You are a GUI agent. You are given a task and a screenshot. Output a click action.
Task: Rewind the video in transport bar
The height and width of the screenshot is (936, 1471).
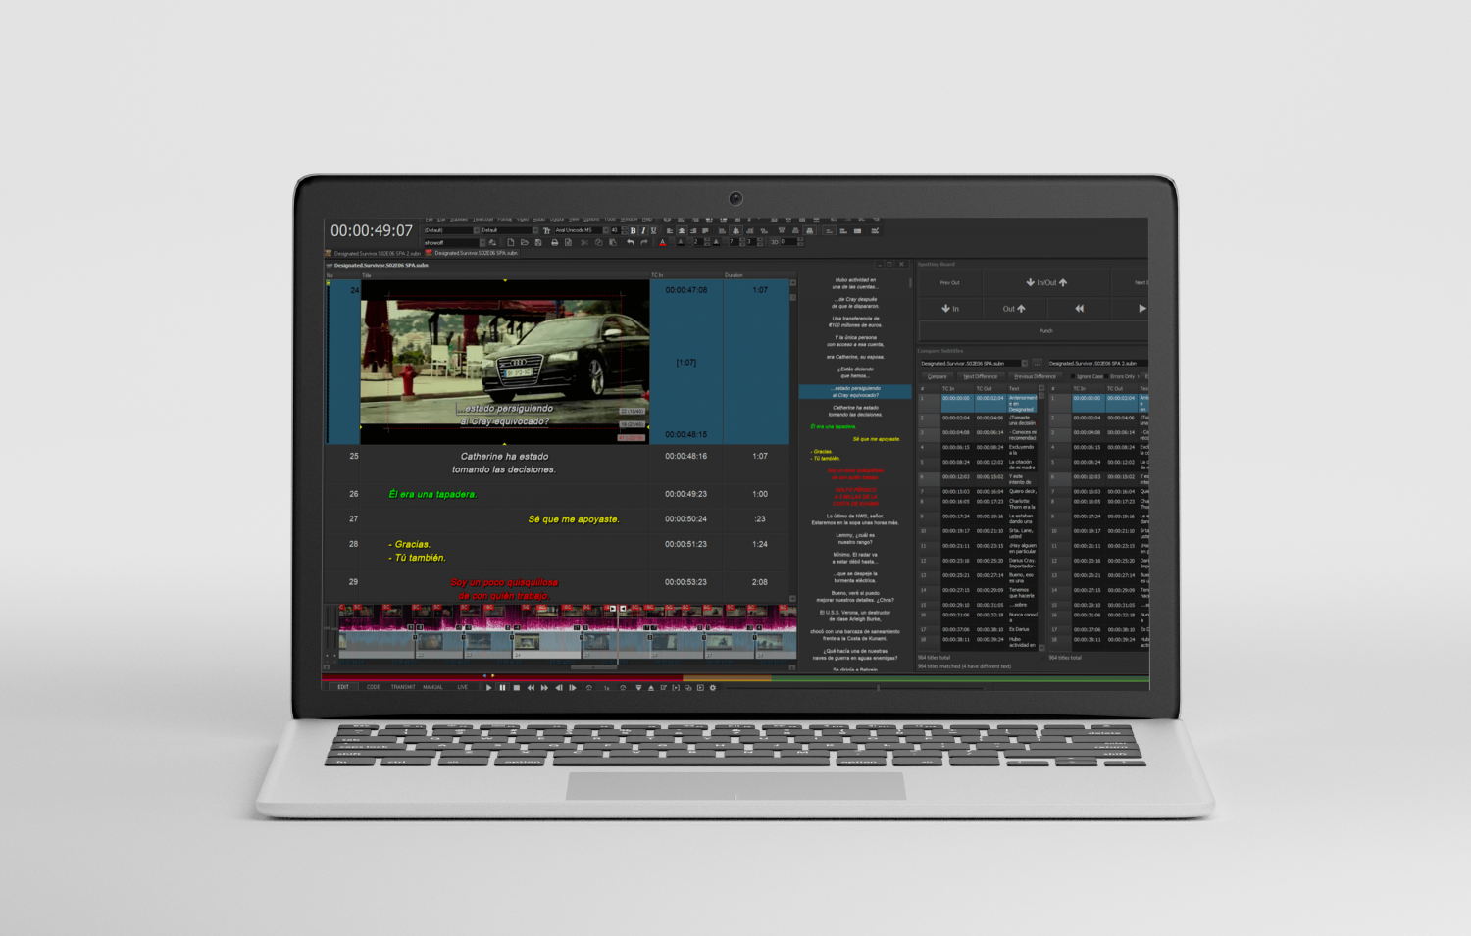(531, 687)
